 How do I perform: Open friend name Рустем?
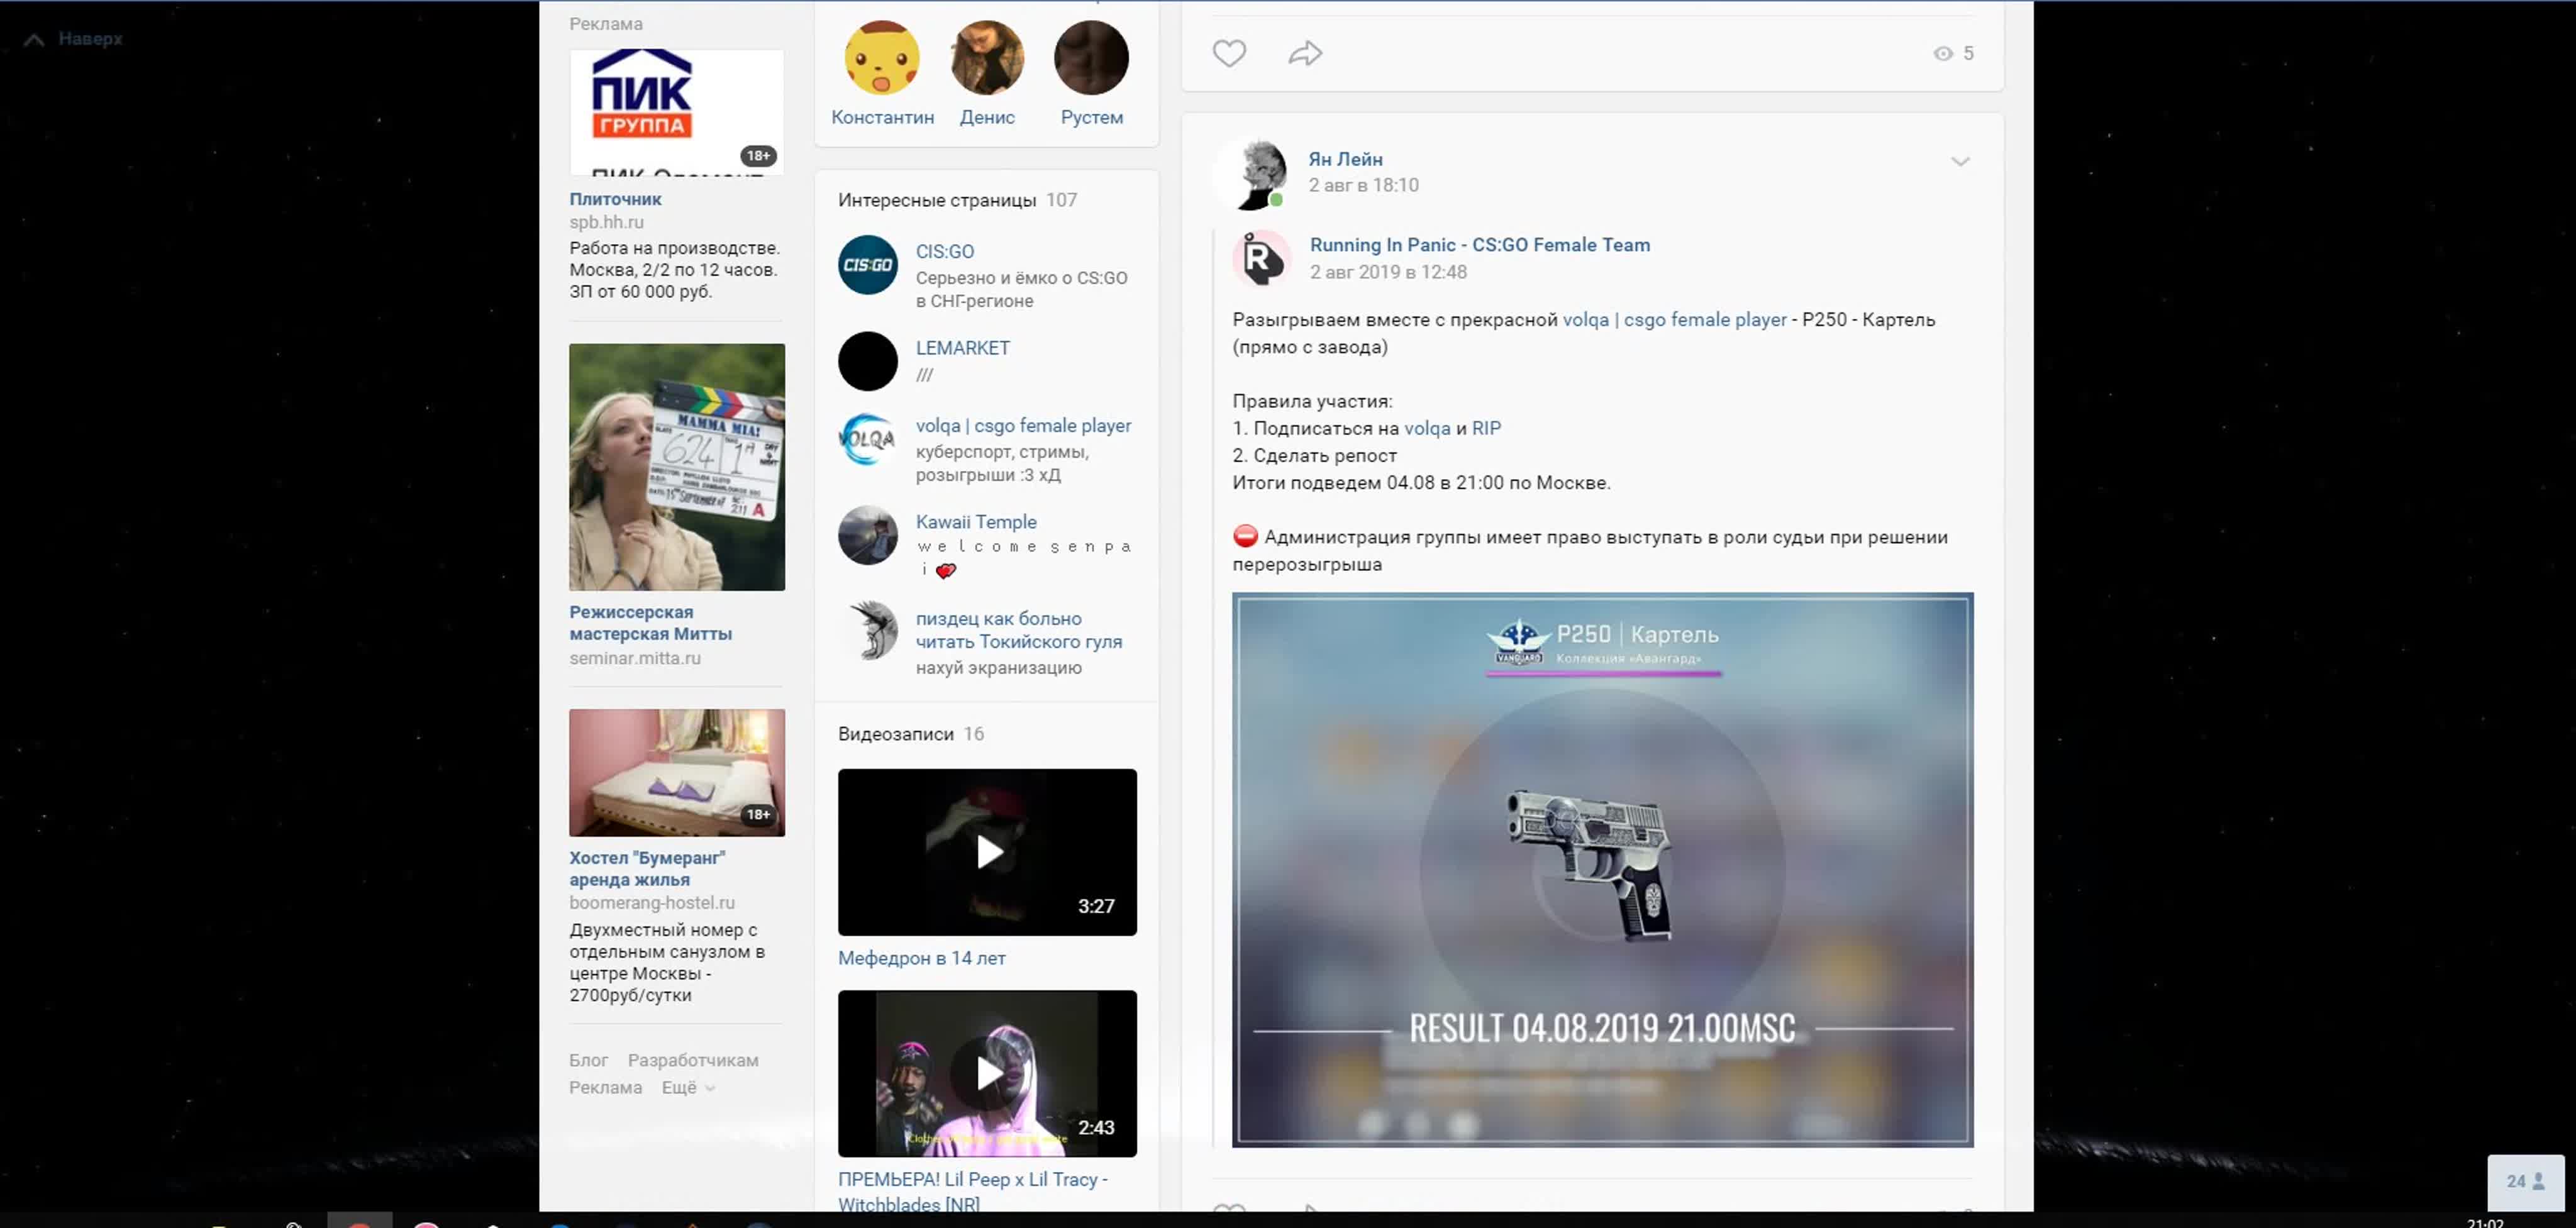(1091, 117)
